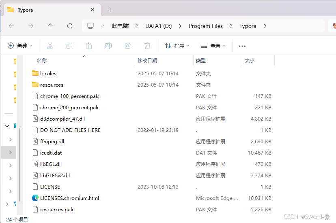Viewport: 336px width, 223px height.
Task: Expand chevron after Typora in address bar
Action: 265,26
